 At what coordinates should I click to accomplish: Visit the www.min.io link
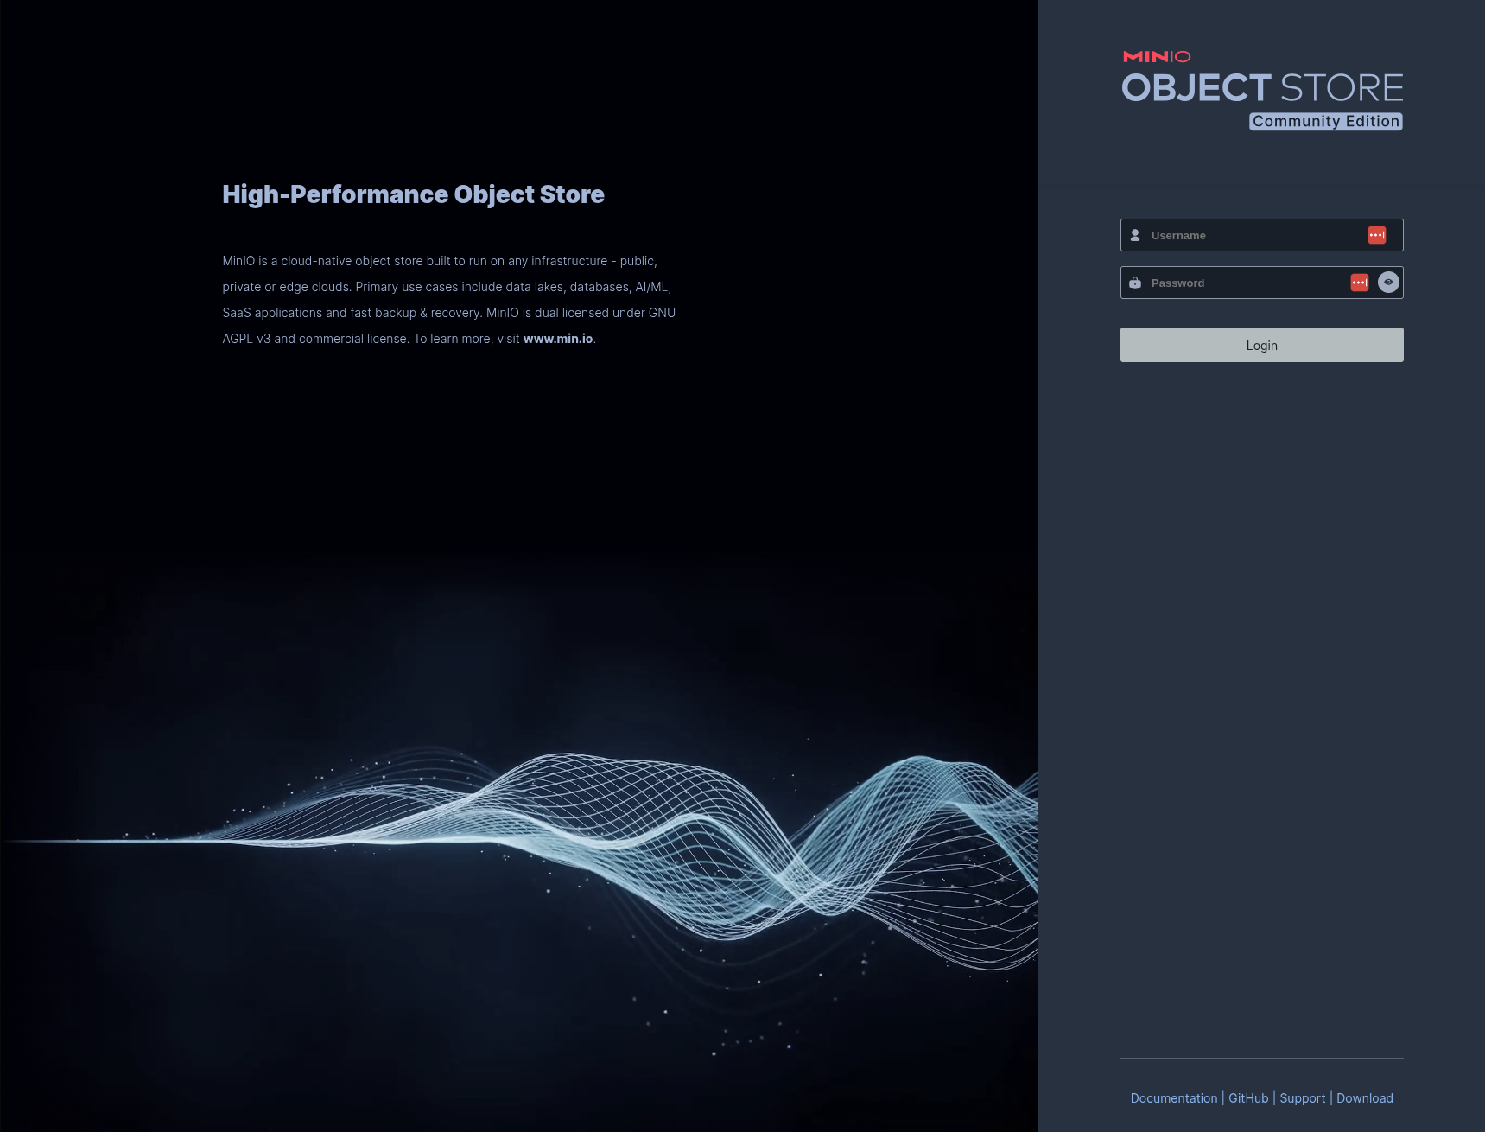[x=558, y=339]
